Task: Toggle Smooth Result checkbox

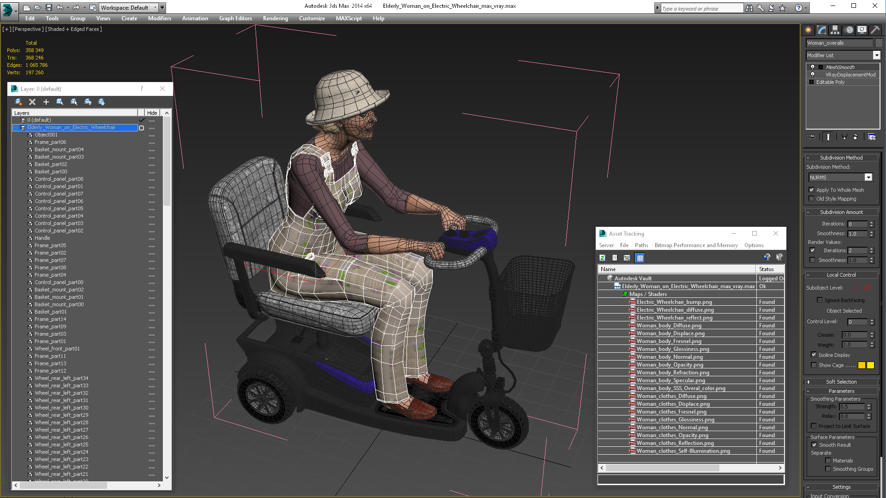Action: pyautogui.click(x=814, y=445)
